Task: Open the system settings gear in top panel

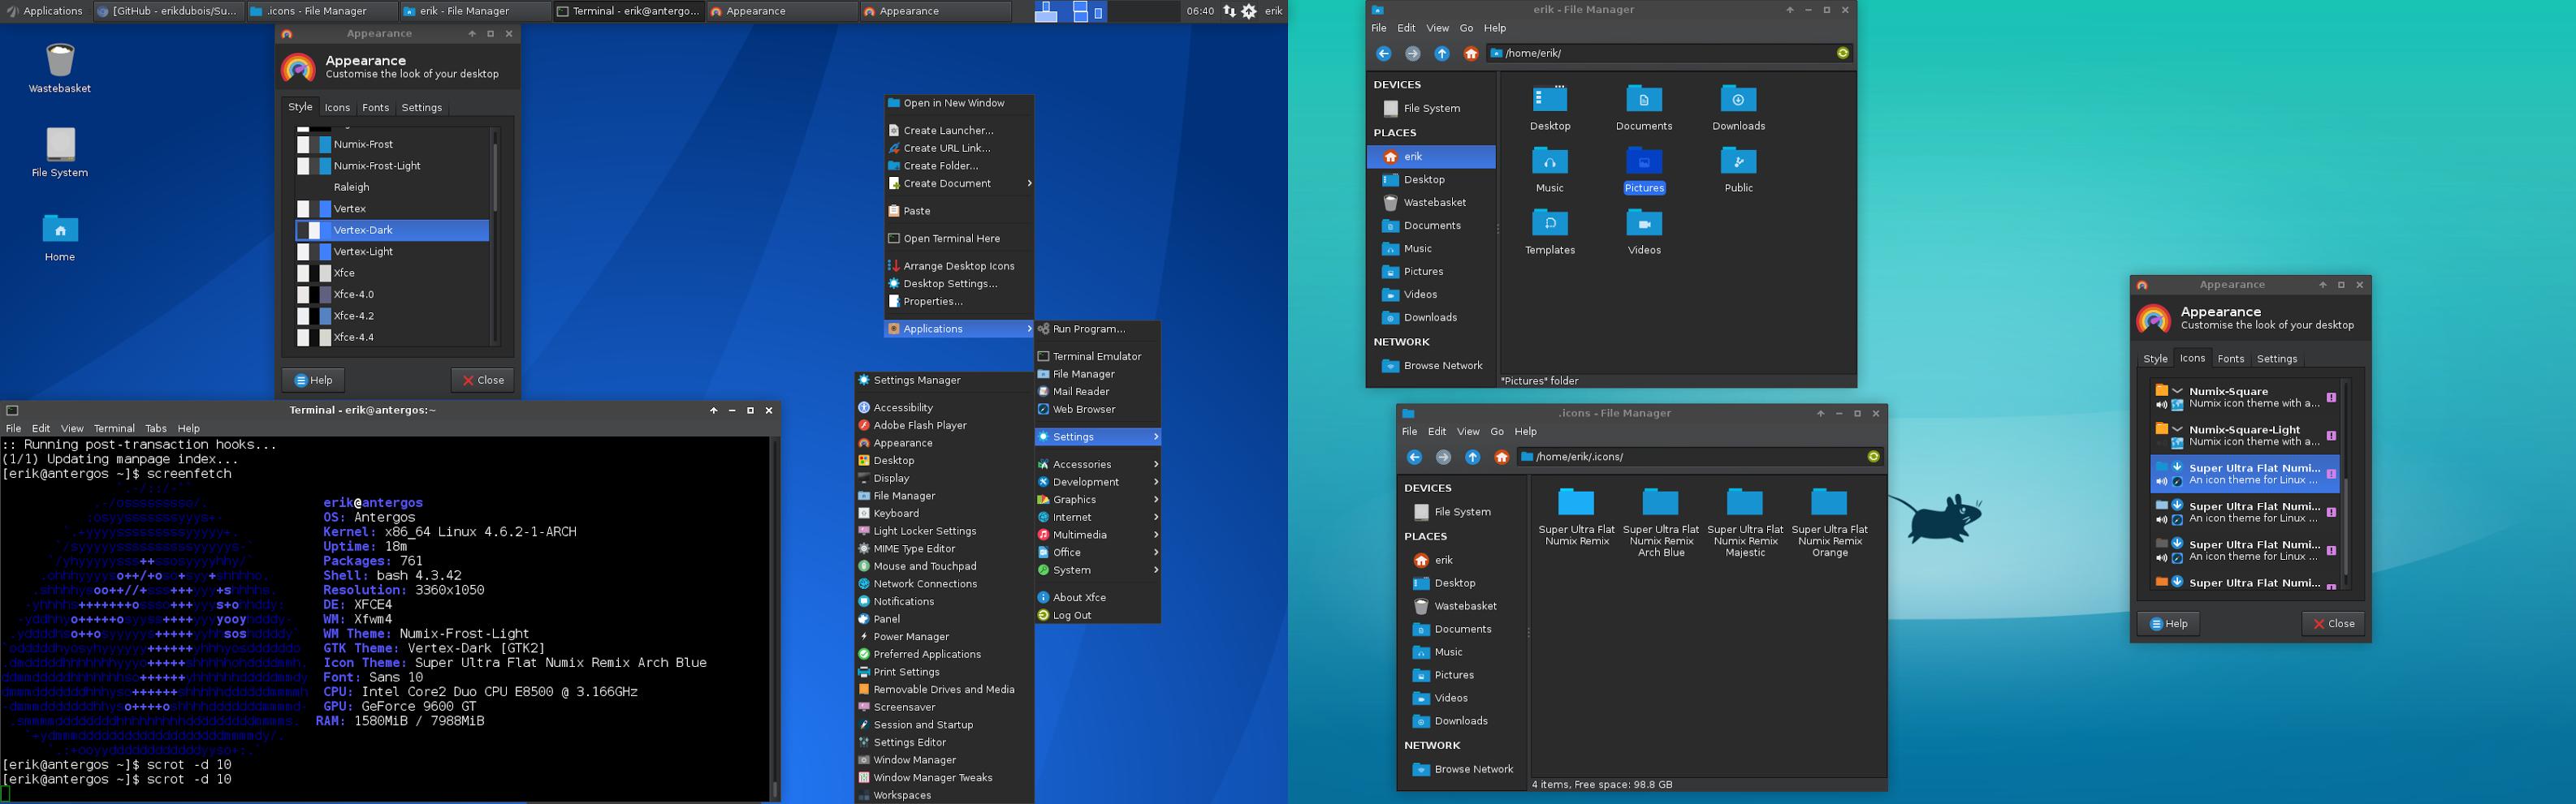Action: pyautogui.click(x=1249, y=11)
